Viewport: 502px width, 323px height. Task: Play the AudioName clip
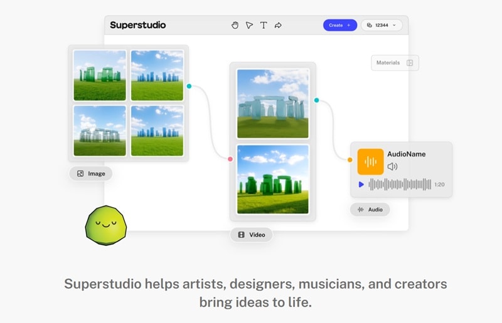361,184
